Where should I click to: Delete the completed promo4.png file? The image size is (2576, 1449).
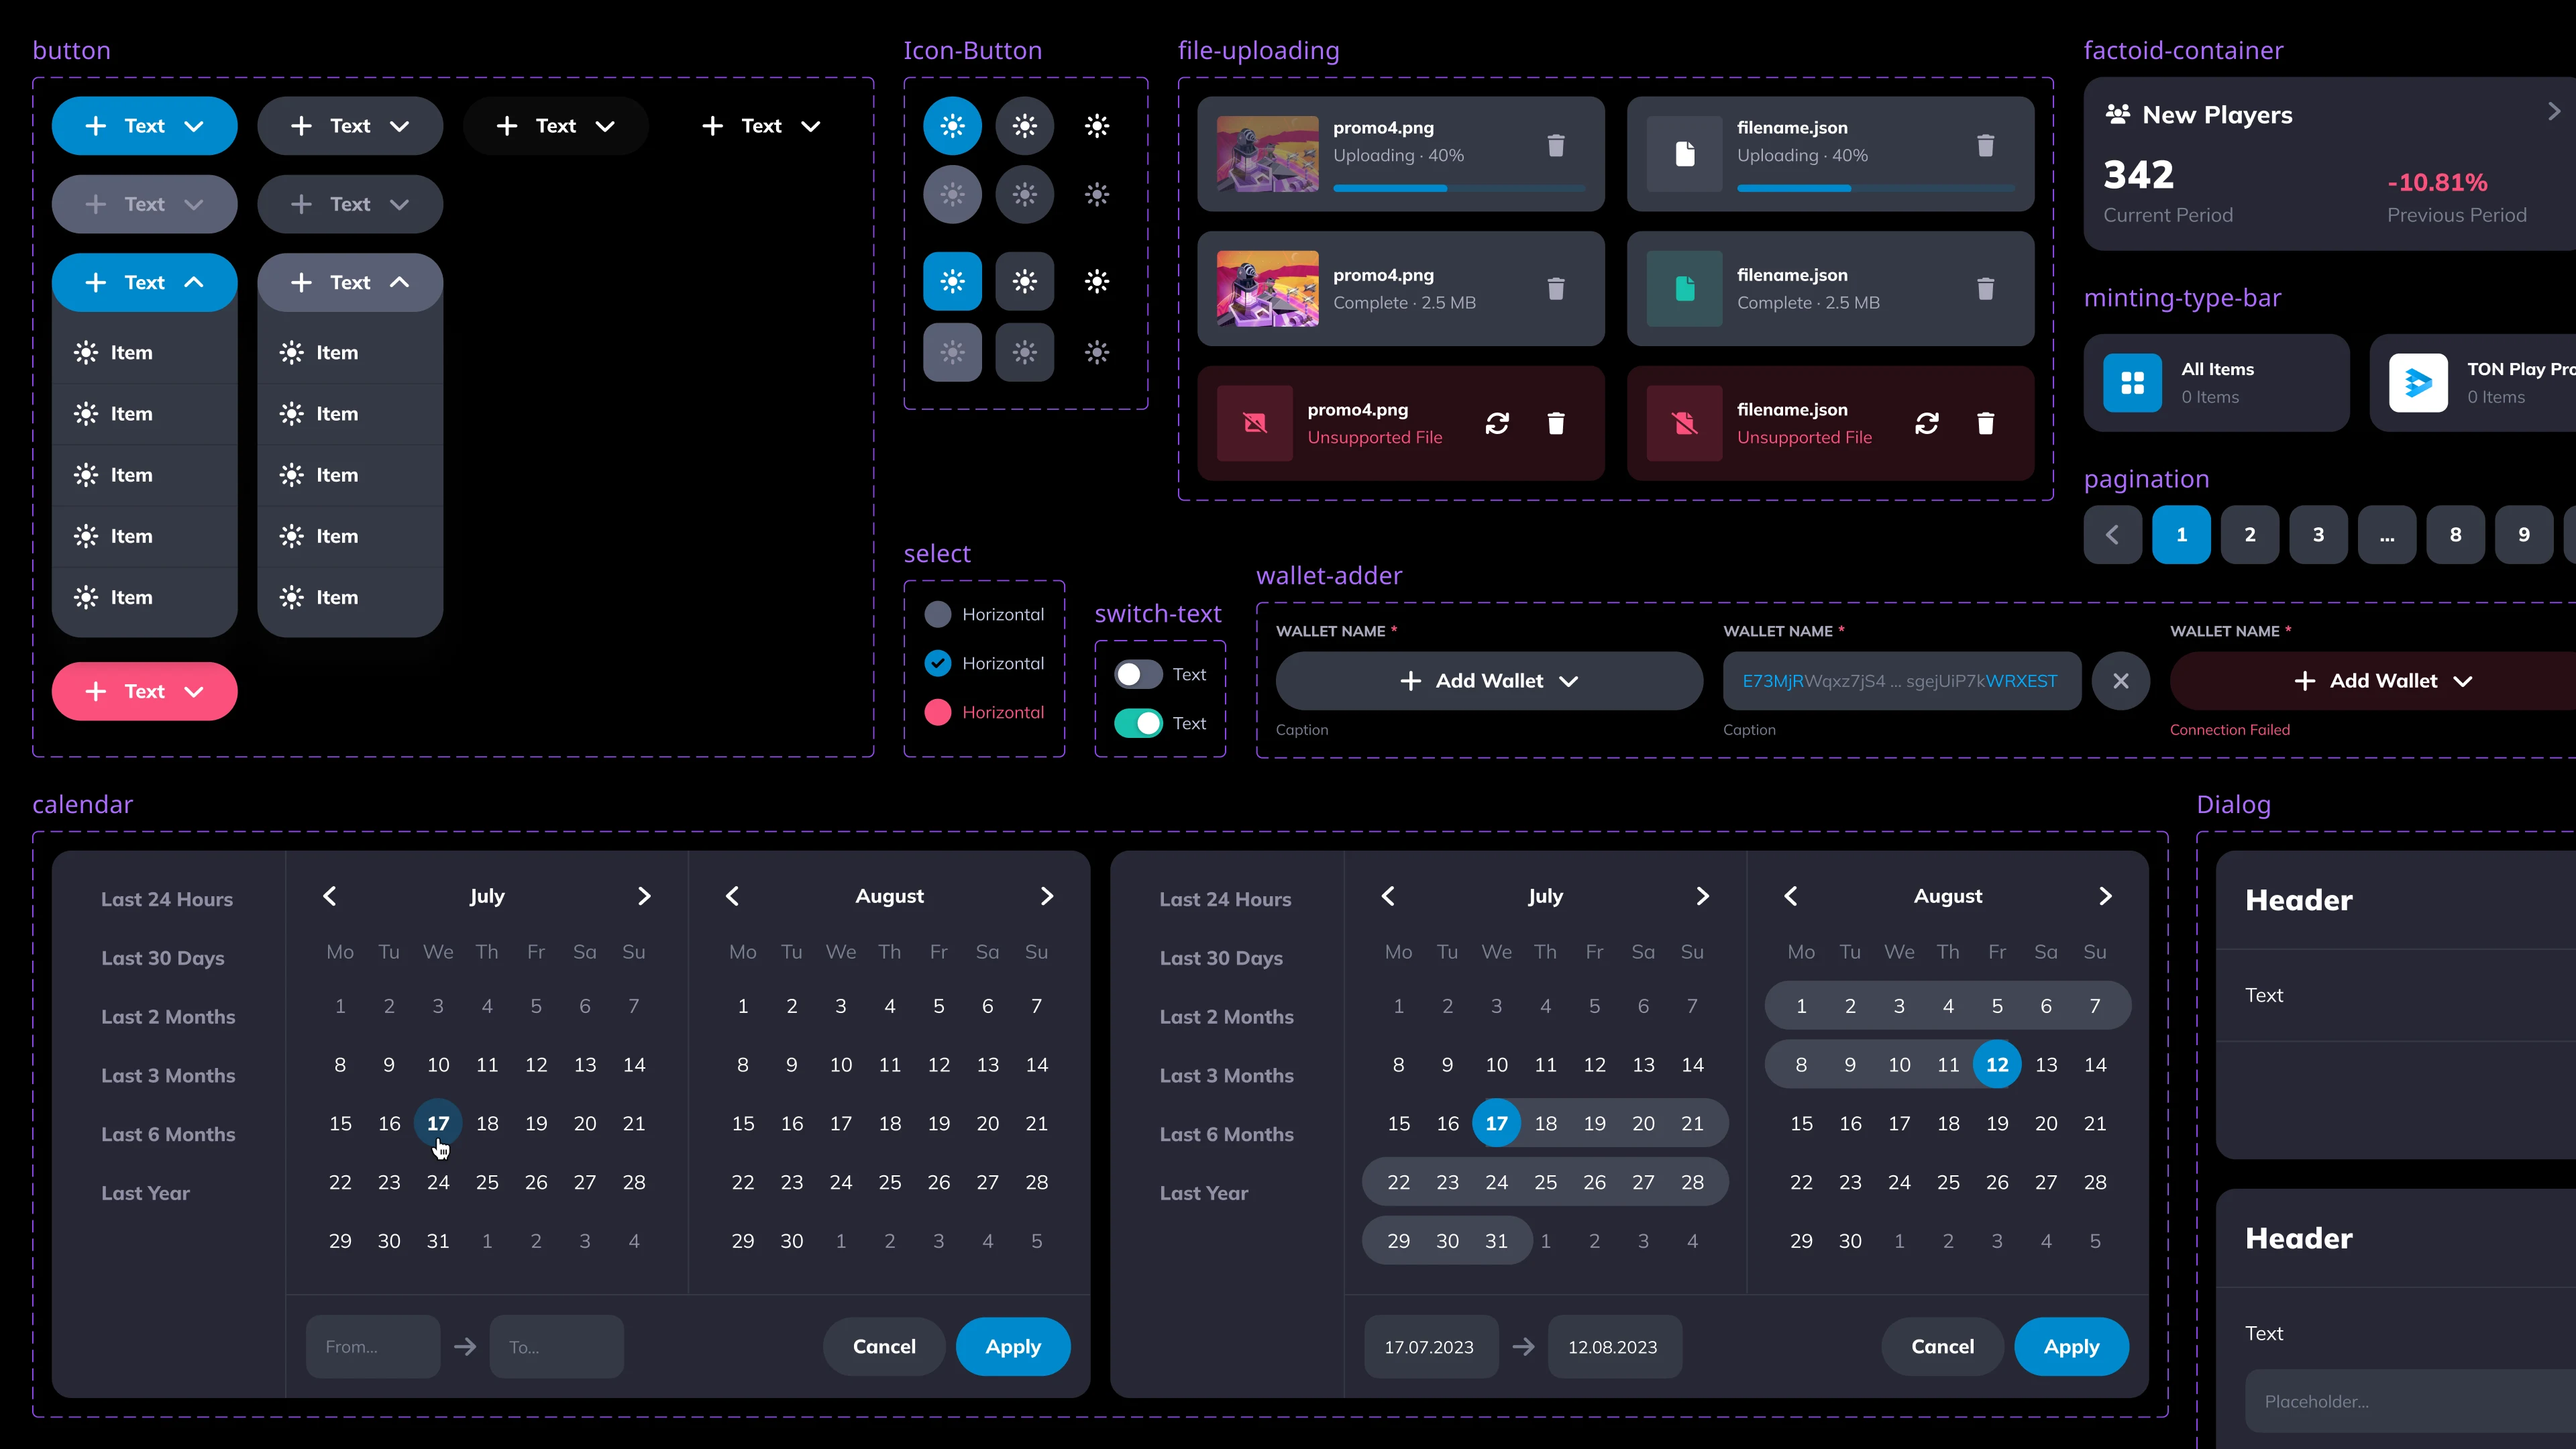1556,289
